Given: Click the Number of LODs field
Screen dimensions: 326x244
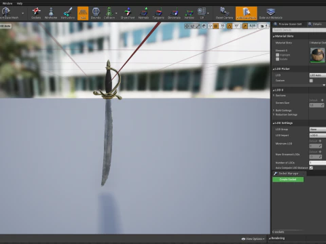Looking at the screenshot, I should pos(318,163).
